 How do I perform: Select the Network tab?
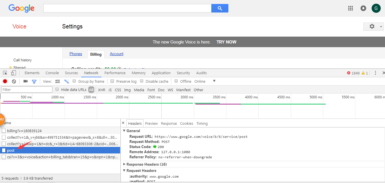91,73
